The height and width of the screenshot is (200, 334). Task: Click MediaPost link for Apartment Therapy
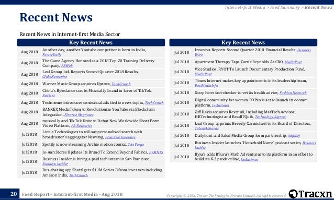(293, 62)
